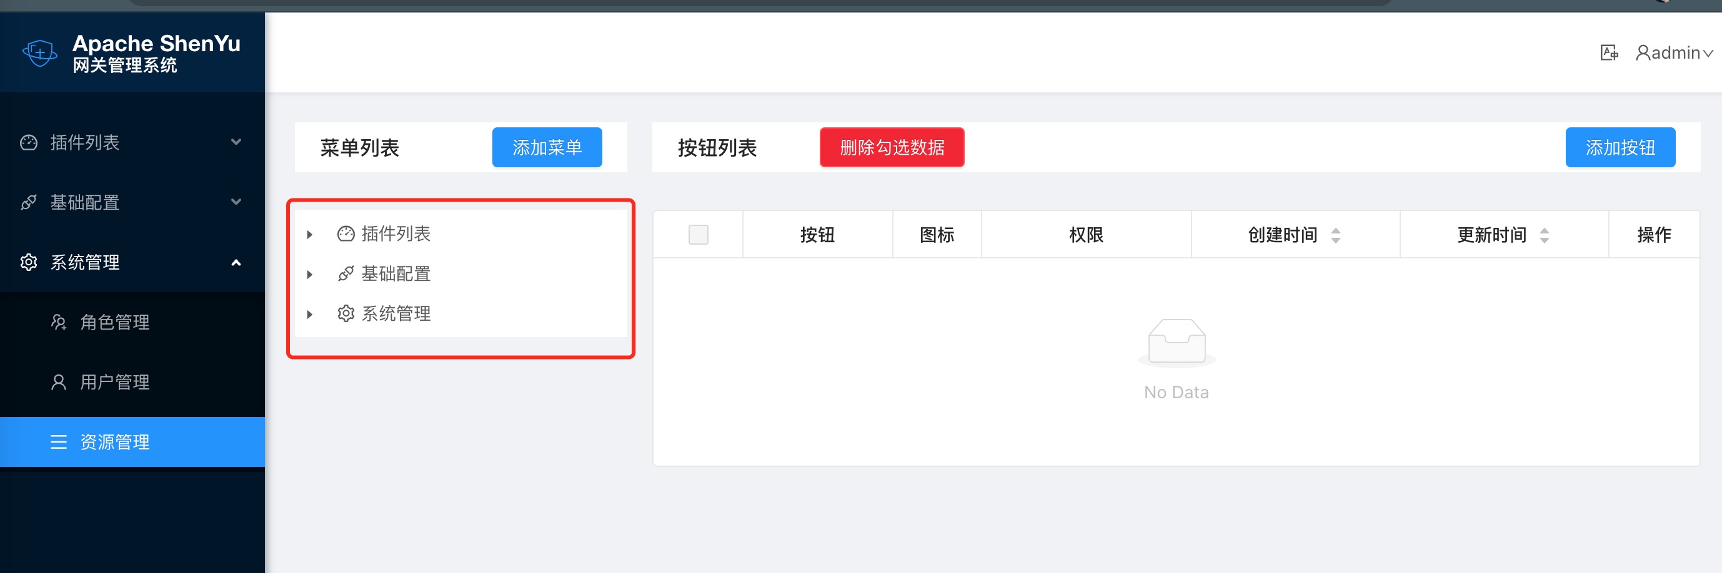This screenshot has height=573, width=1722.
Task: Open 用户管理 in the sidebar
Action: 114,383
